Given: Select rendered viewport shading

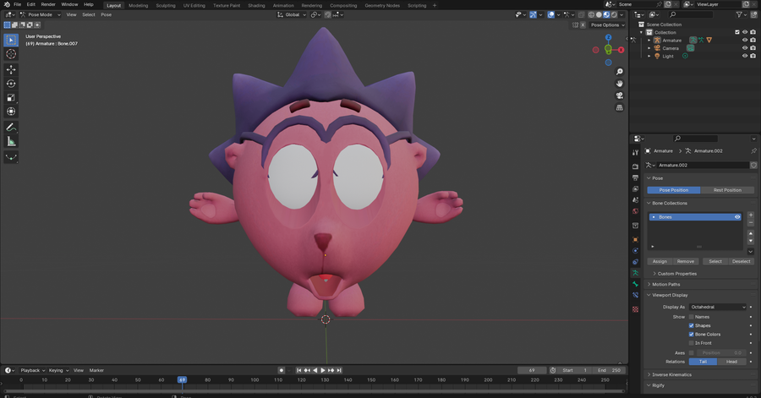Looking at the screenshot, I should point(614,14).
